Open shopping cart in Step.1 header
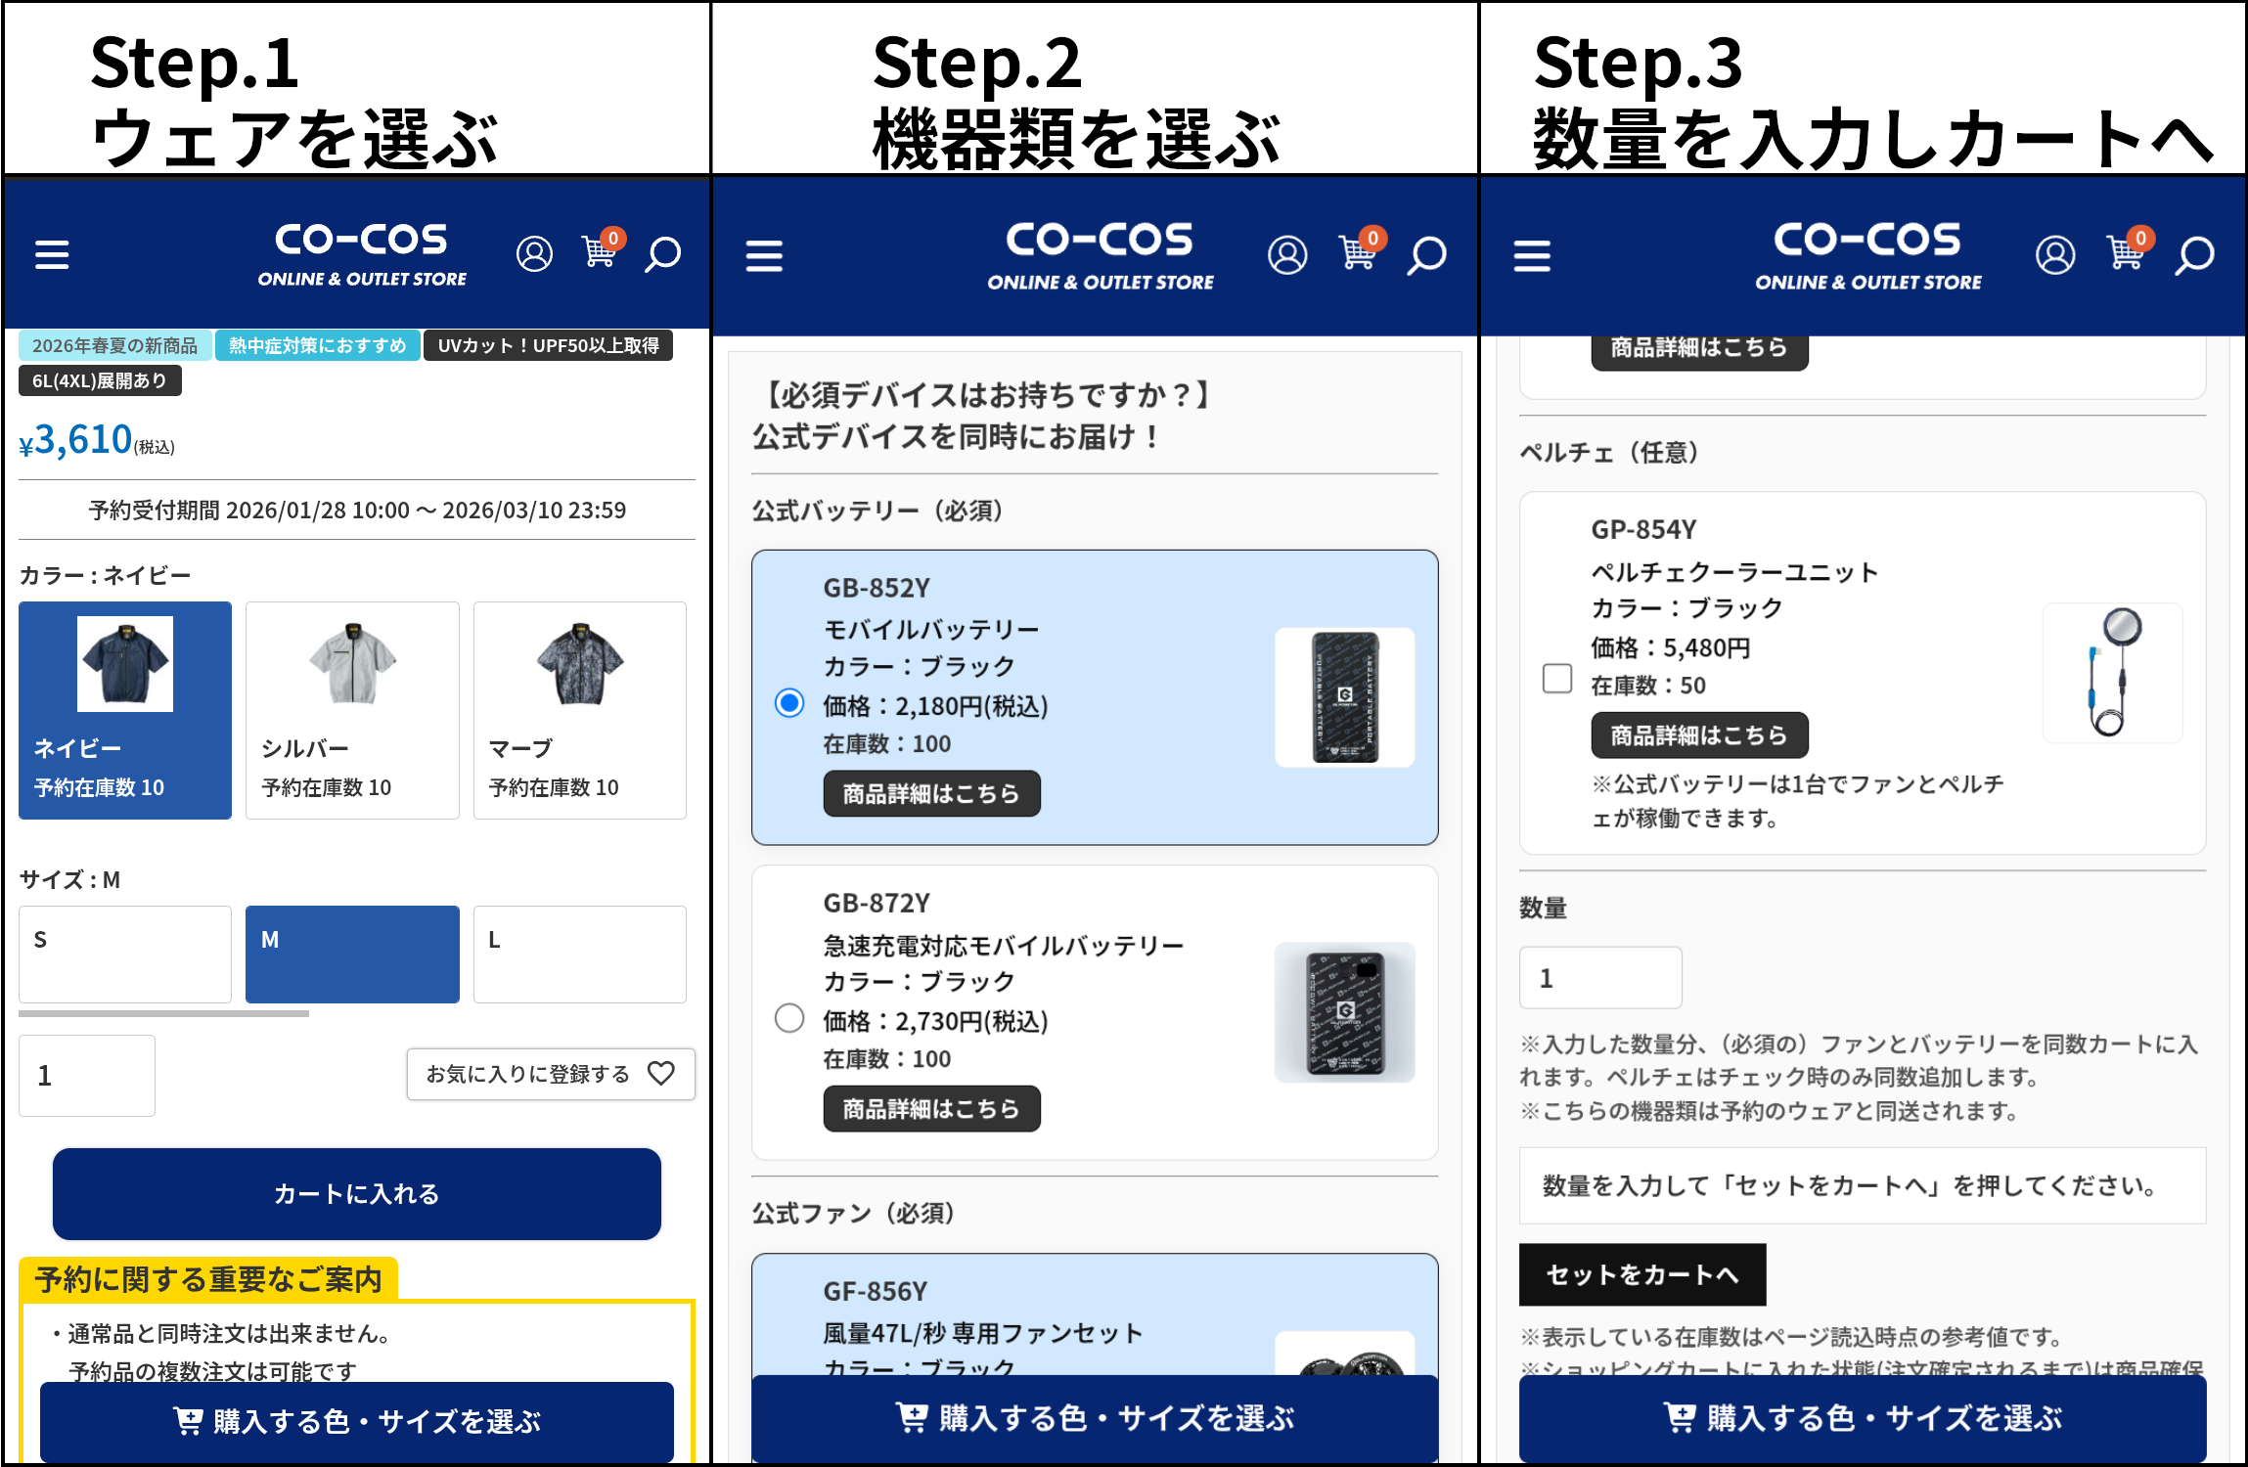This screenshot has width=2248, height=1467. [x=601, y=249]
